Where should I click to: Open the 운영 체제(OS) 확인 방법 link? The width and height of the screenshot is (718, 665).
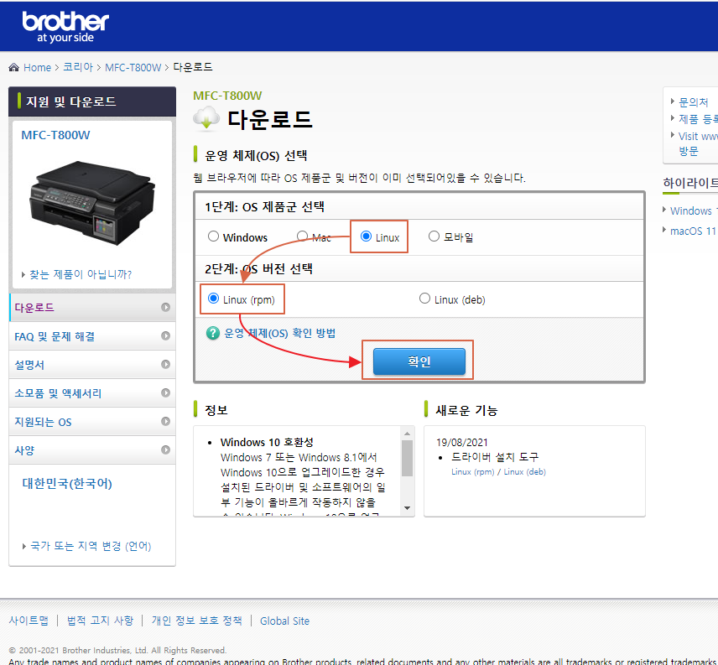coord(280,333)
